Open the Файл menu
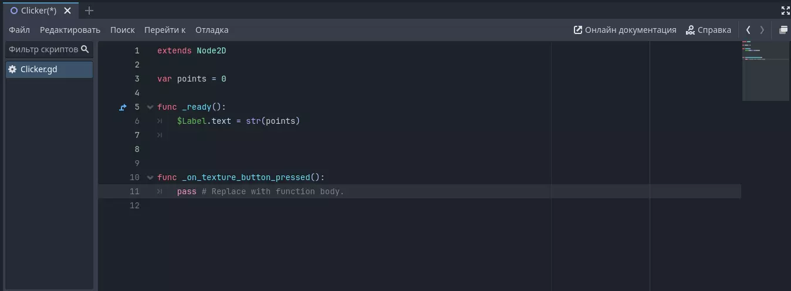Screen dimensions: 791x291 coord(19,30)
